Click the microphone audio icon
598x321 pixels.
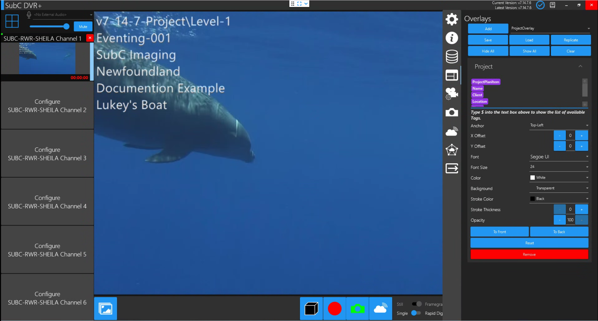point(29,15)
